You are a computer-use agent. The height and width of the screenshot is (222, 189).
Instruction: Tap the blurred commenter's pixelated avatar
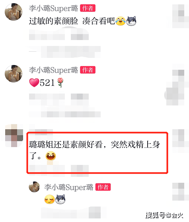(x=14, y=135)
